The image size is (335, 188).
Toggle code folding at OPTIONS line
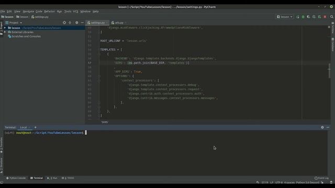point(99,76)
